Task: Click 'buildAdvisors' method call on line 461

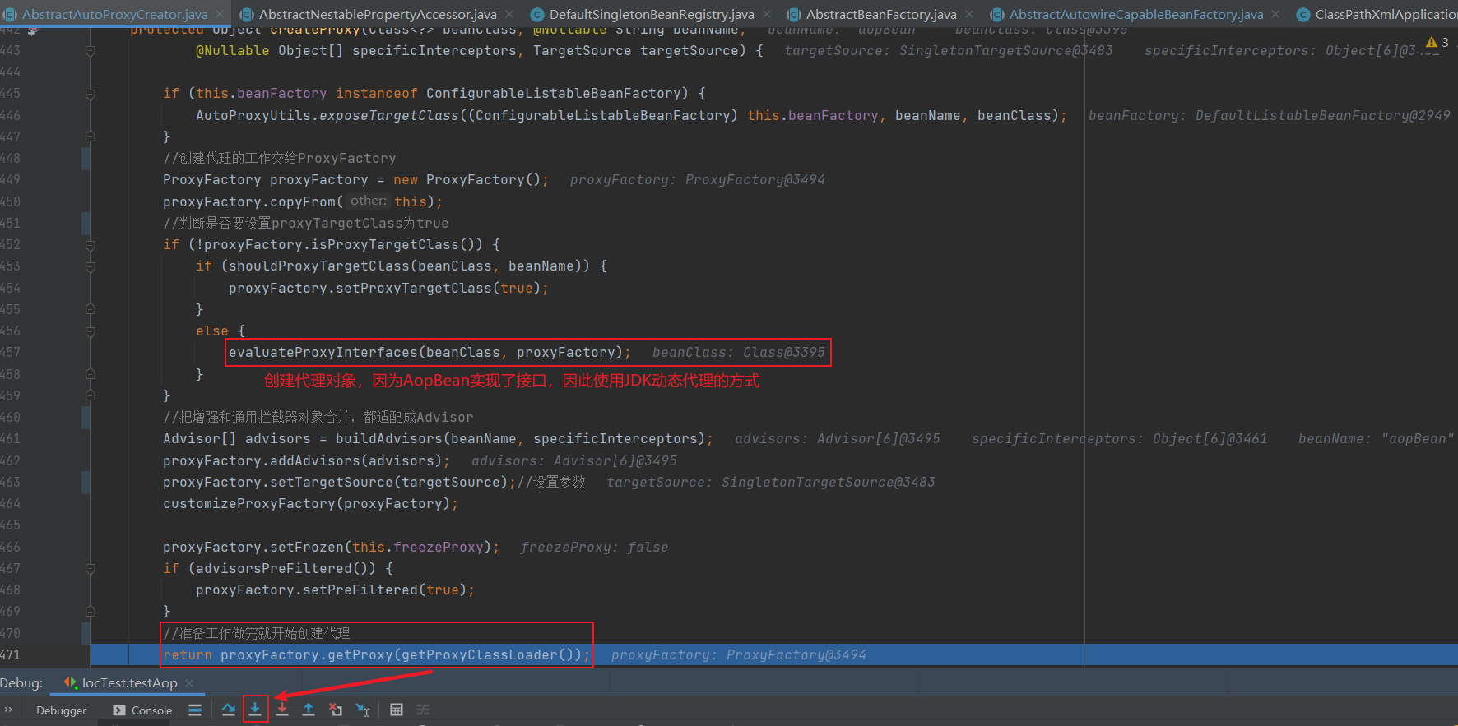Action: 389,439
